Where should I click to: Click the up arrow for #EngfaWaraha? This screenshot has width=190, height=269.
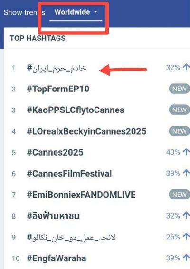[186, 258]
